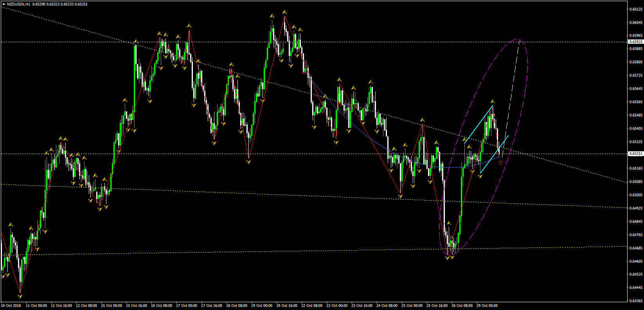The width and height of the screenshot is (644, 310).
Task: Click the 15 Oct 16:00 time label
Action: [136, 305]
